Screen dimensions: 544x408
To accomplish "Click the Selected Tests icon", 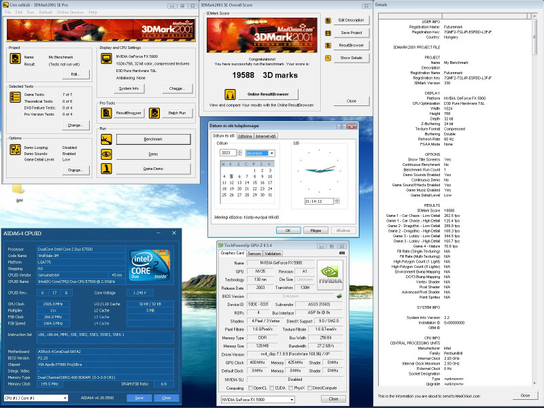I will click(x=15, y=97).
